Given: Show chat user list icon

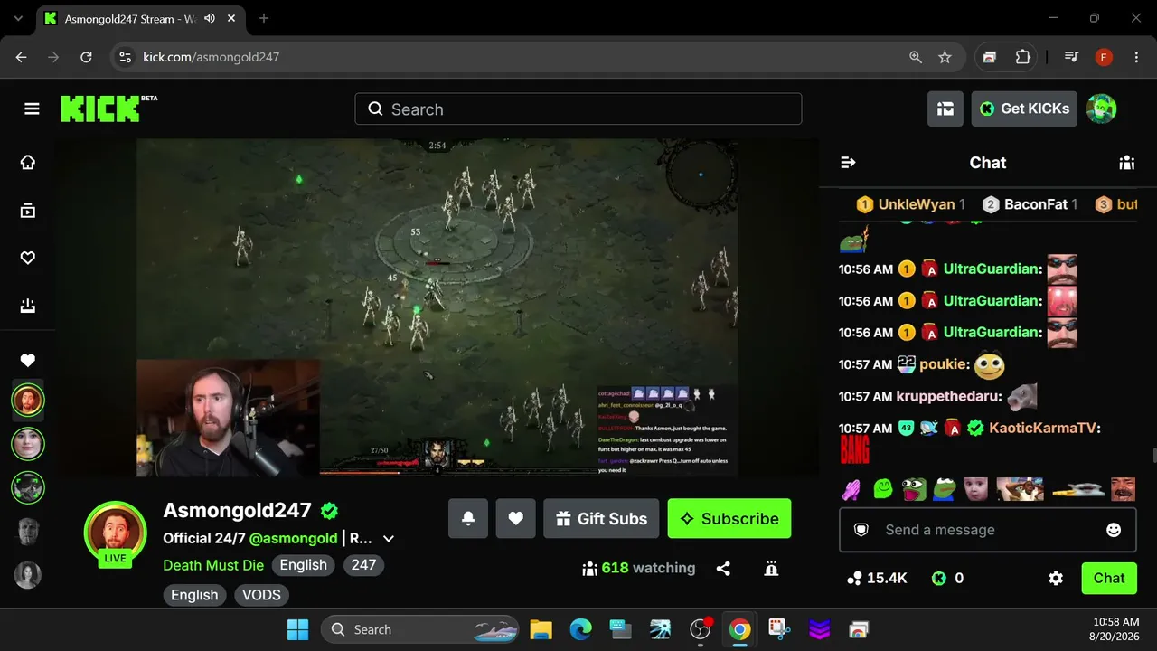Looking at the screenshot, I should (x=1126, y=163).
